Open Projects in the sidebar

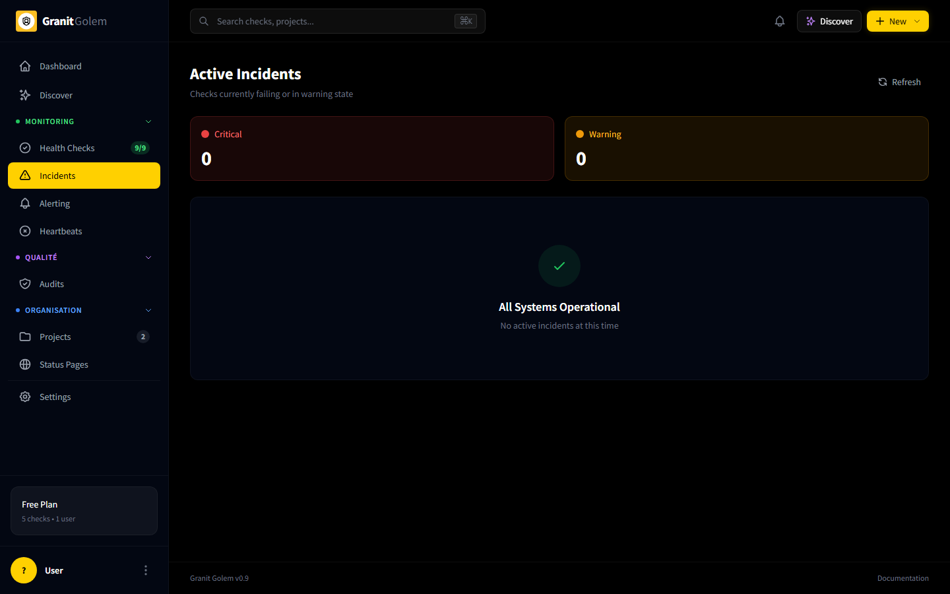(84, 337)
